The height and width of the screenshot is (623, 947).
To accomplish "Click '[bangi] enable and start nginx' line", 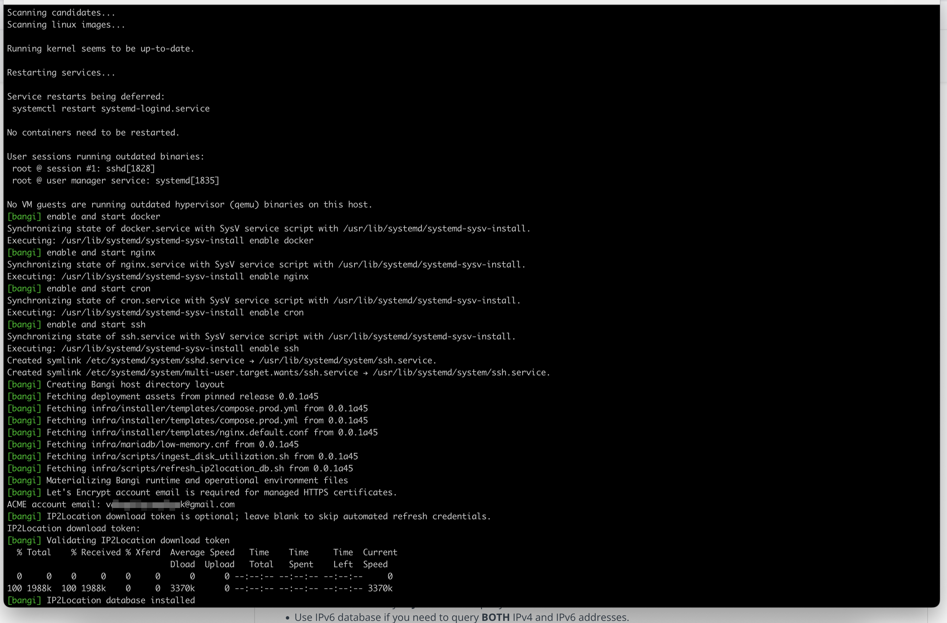I will pos(81,253).
